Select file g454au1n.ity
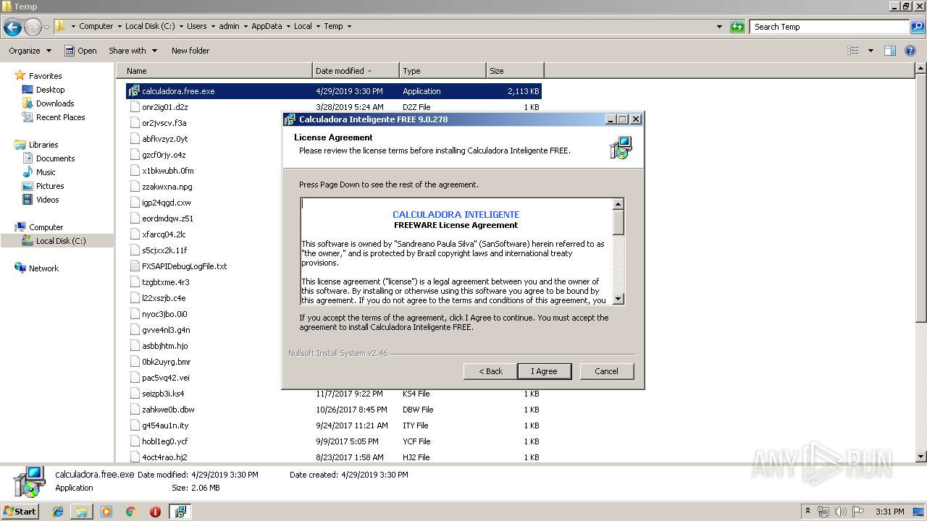The height and width of the screenshot is (521, 927). pyautogui.click(x=165, y=425)
